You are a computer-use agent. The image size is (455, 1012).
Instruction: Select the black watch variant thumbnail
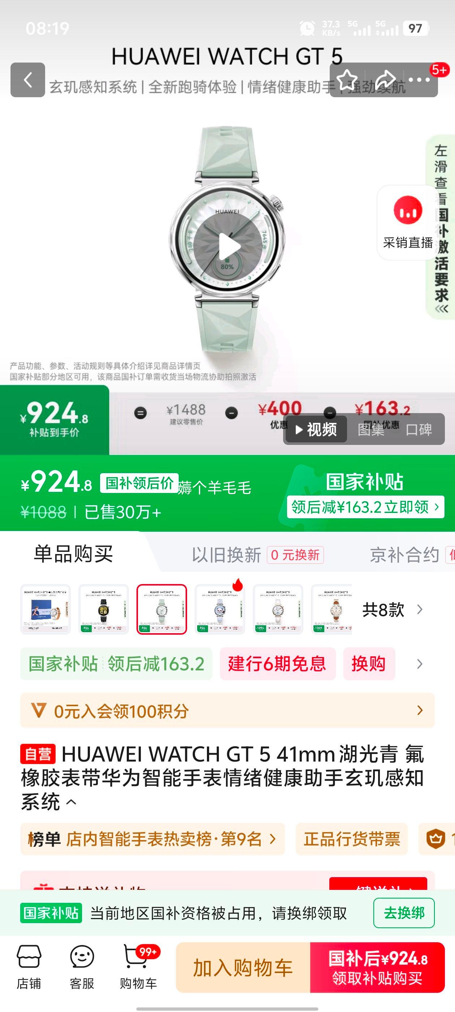click(104, 609)
